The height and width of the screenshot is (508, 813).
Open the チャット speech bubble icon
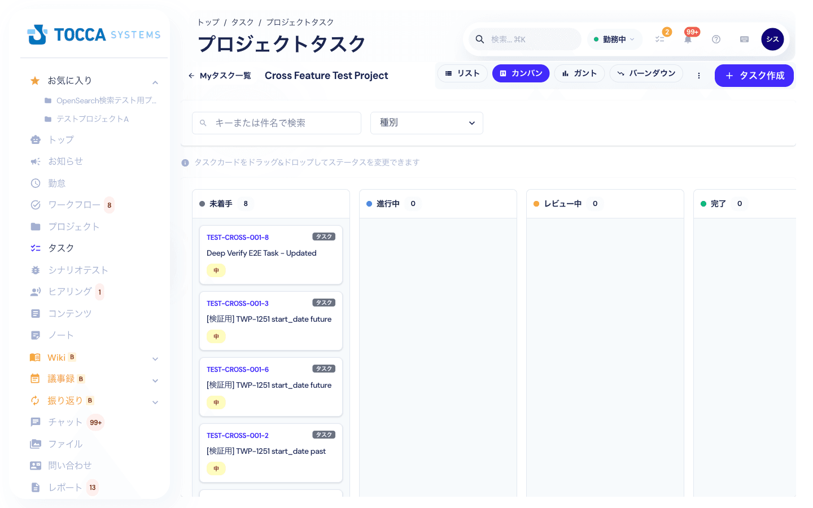36,422
